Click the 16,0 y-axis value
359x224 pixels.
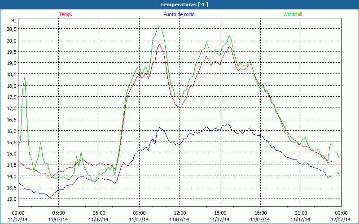click(x=11, y=131)
